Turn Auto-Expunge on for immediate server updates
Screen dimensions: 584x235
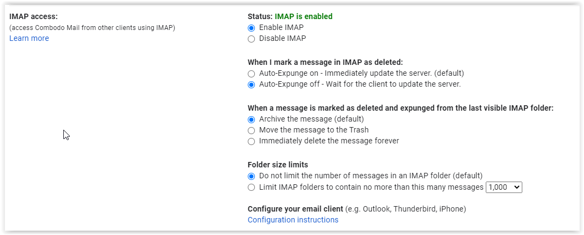point(251,74)
